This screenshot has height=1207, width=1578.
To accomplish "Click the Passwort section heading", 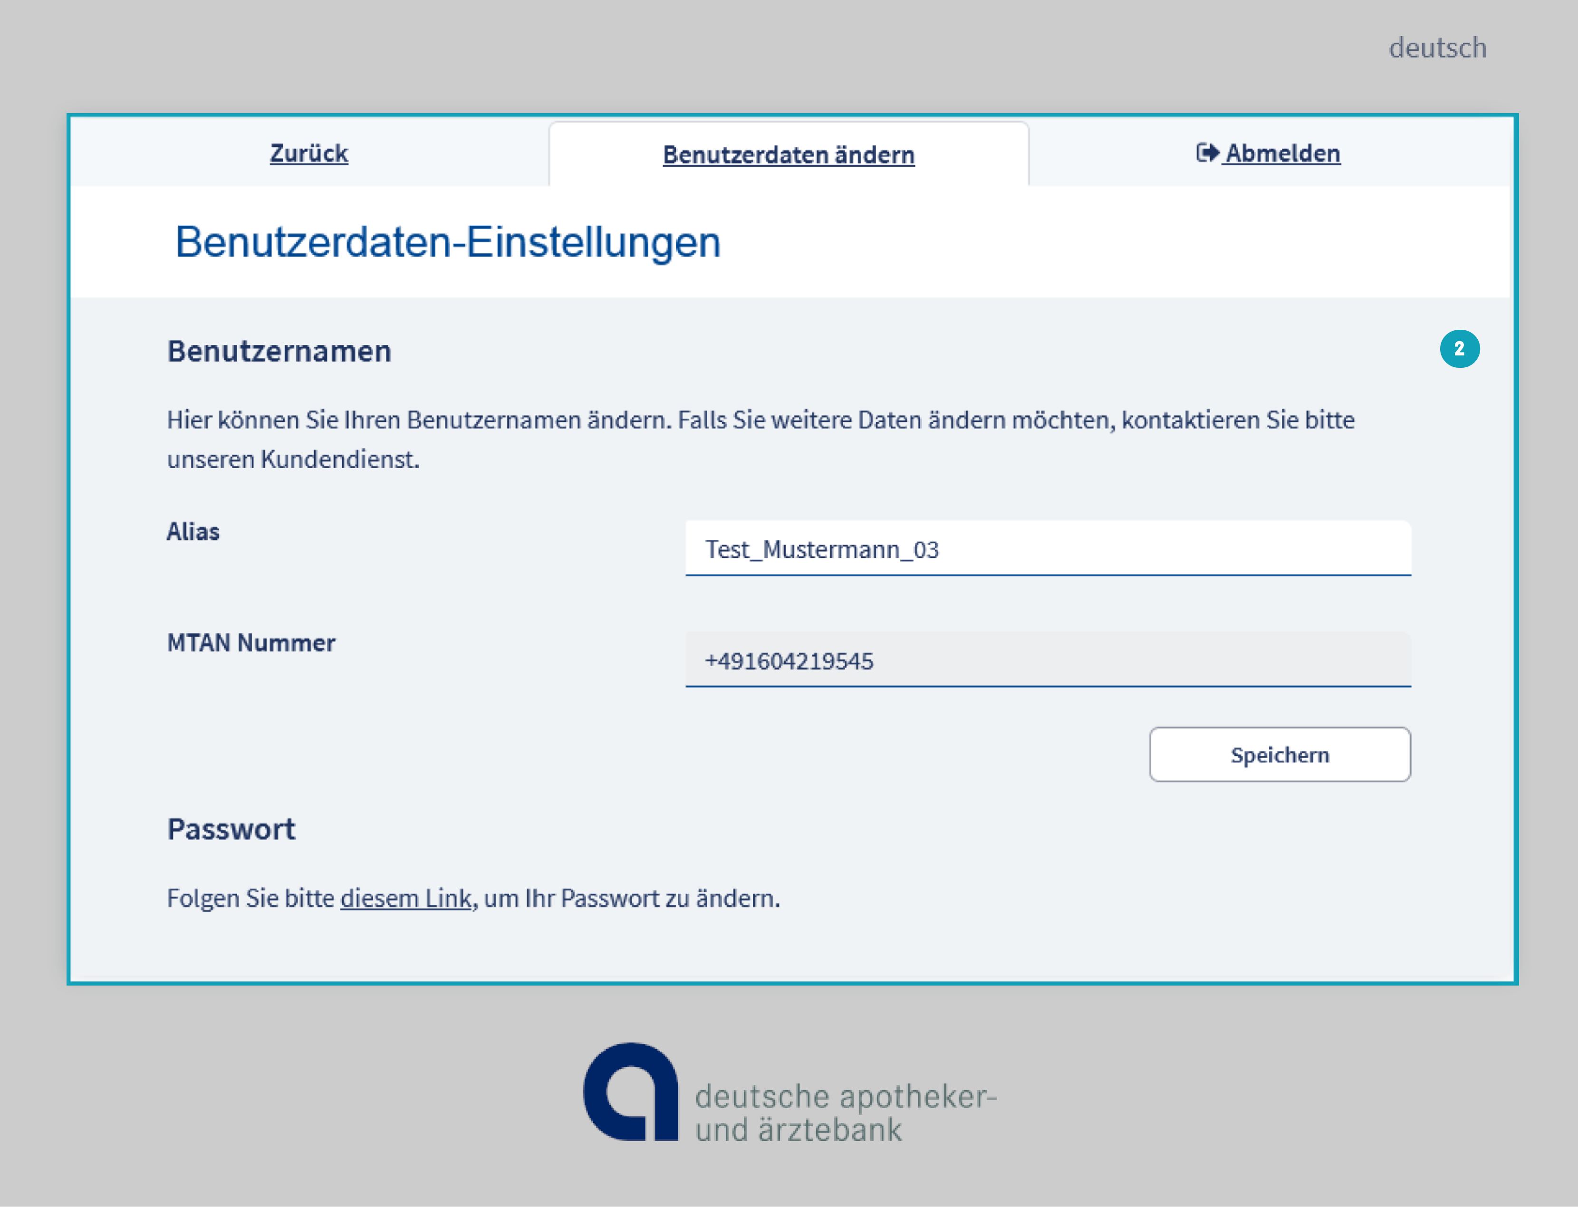I will [x=231, y=829].
